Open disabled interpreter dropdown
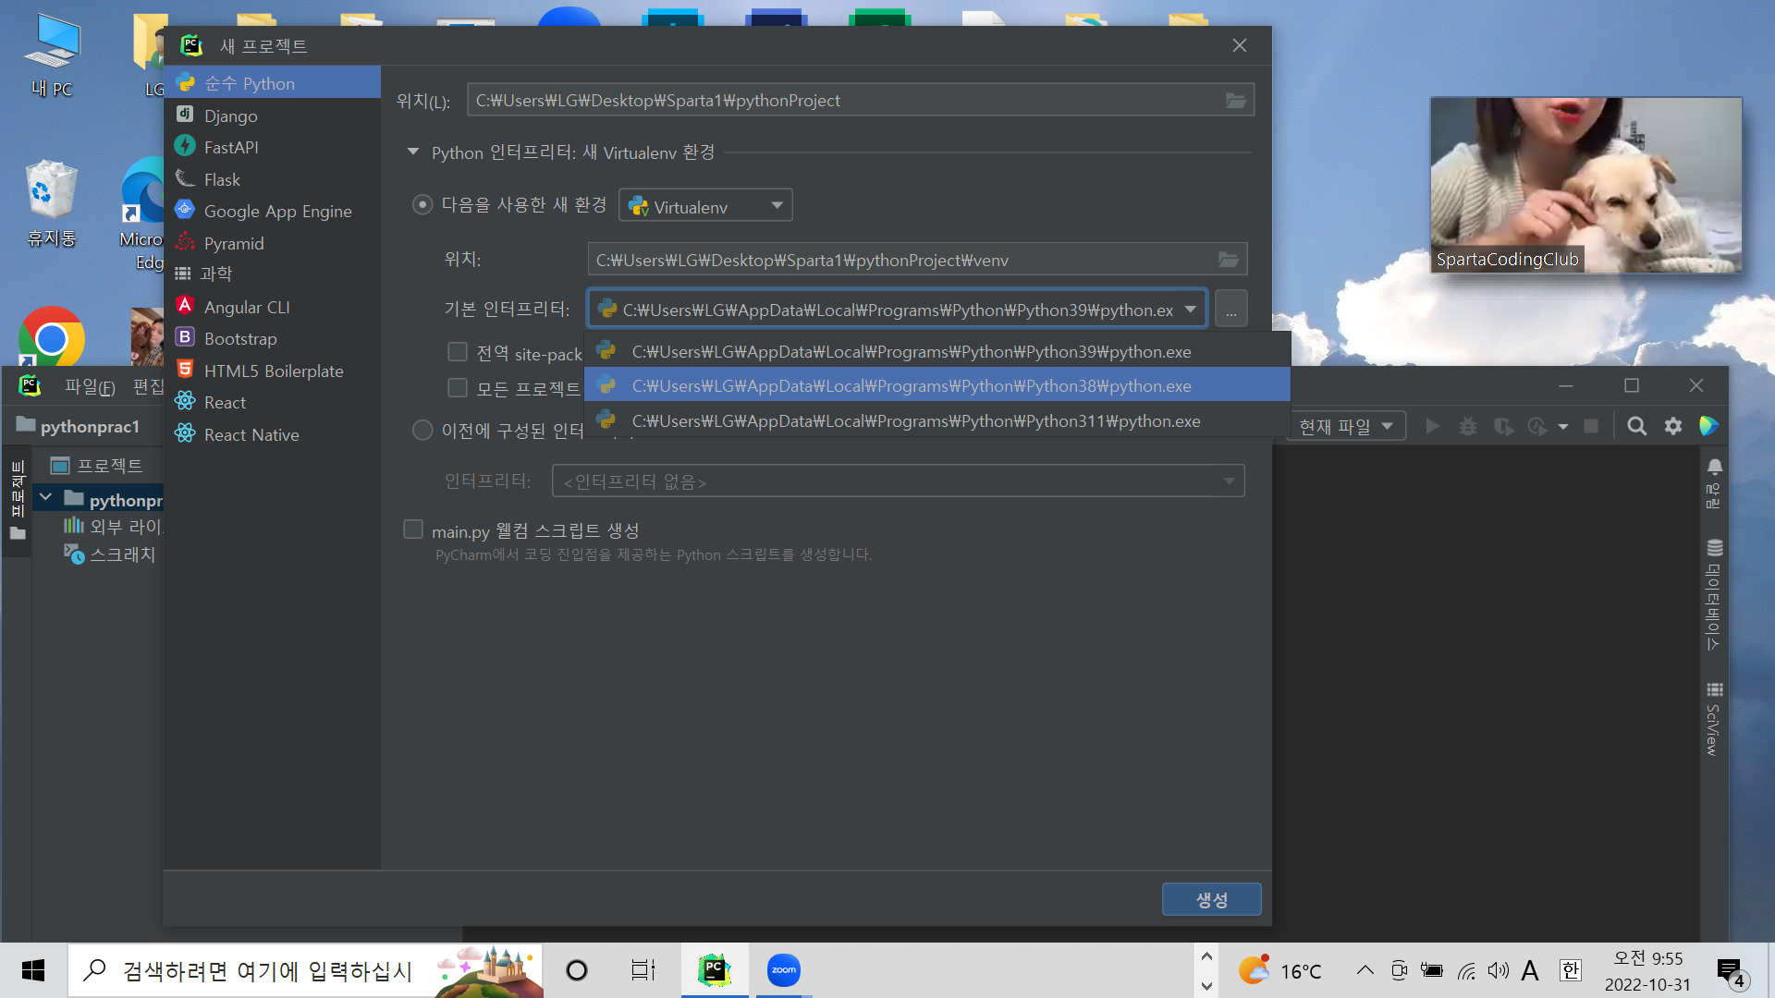The width and height of the screenshot is (1775, 998). pos(898,481)
